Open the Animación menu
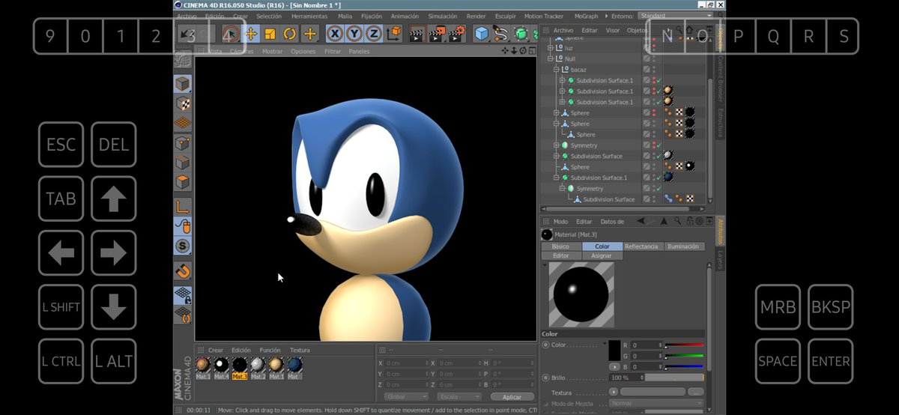The image size is (899, 415). 405,16
